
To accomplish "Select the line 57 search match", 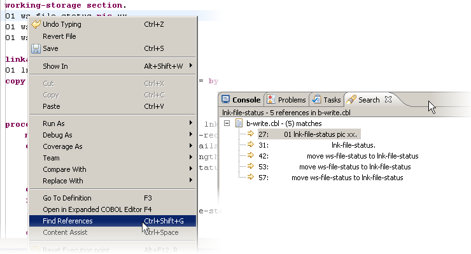I will pos(331,178).
